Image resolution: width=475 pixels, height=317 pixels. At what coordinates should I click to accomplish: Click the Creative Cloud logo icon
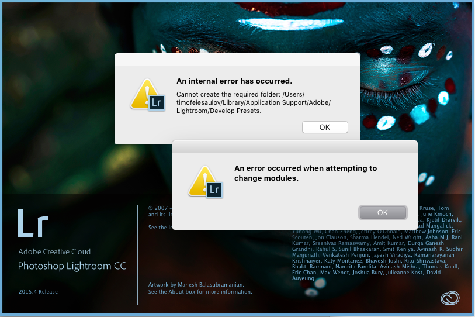(x=450, y=298)
